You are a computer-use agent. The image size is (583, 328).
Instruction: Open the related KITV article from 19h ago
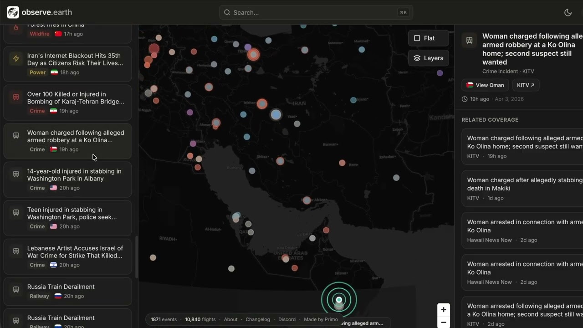pos(522,147)
